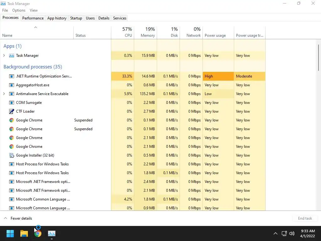Switch to the Services tab
Image resolution: width=321 pixels, height=241 pixels.
[120, 18]
